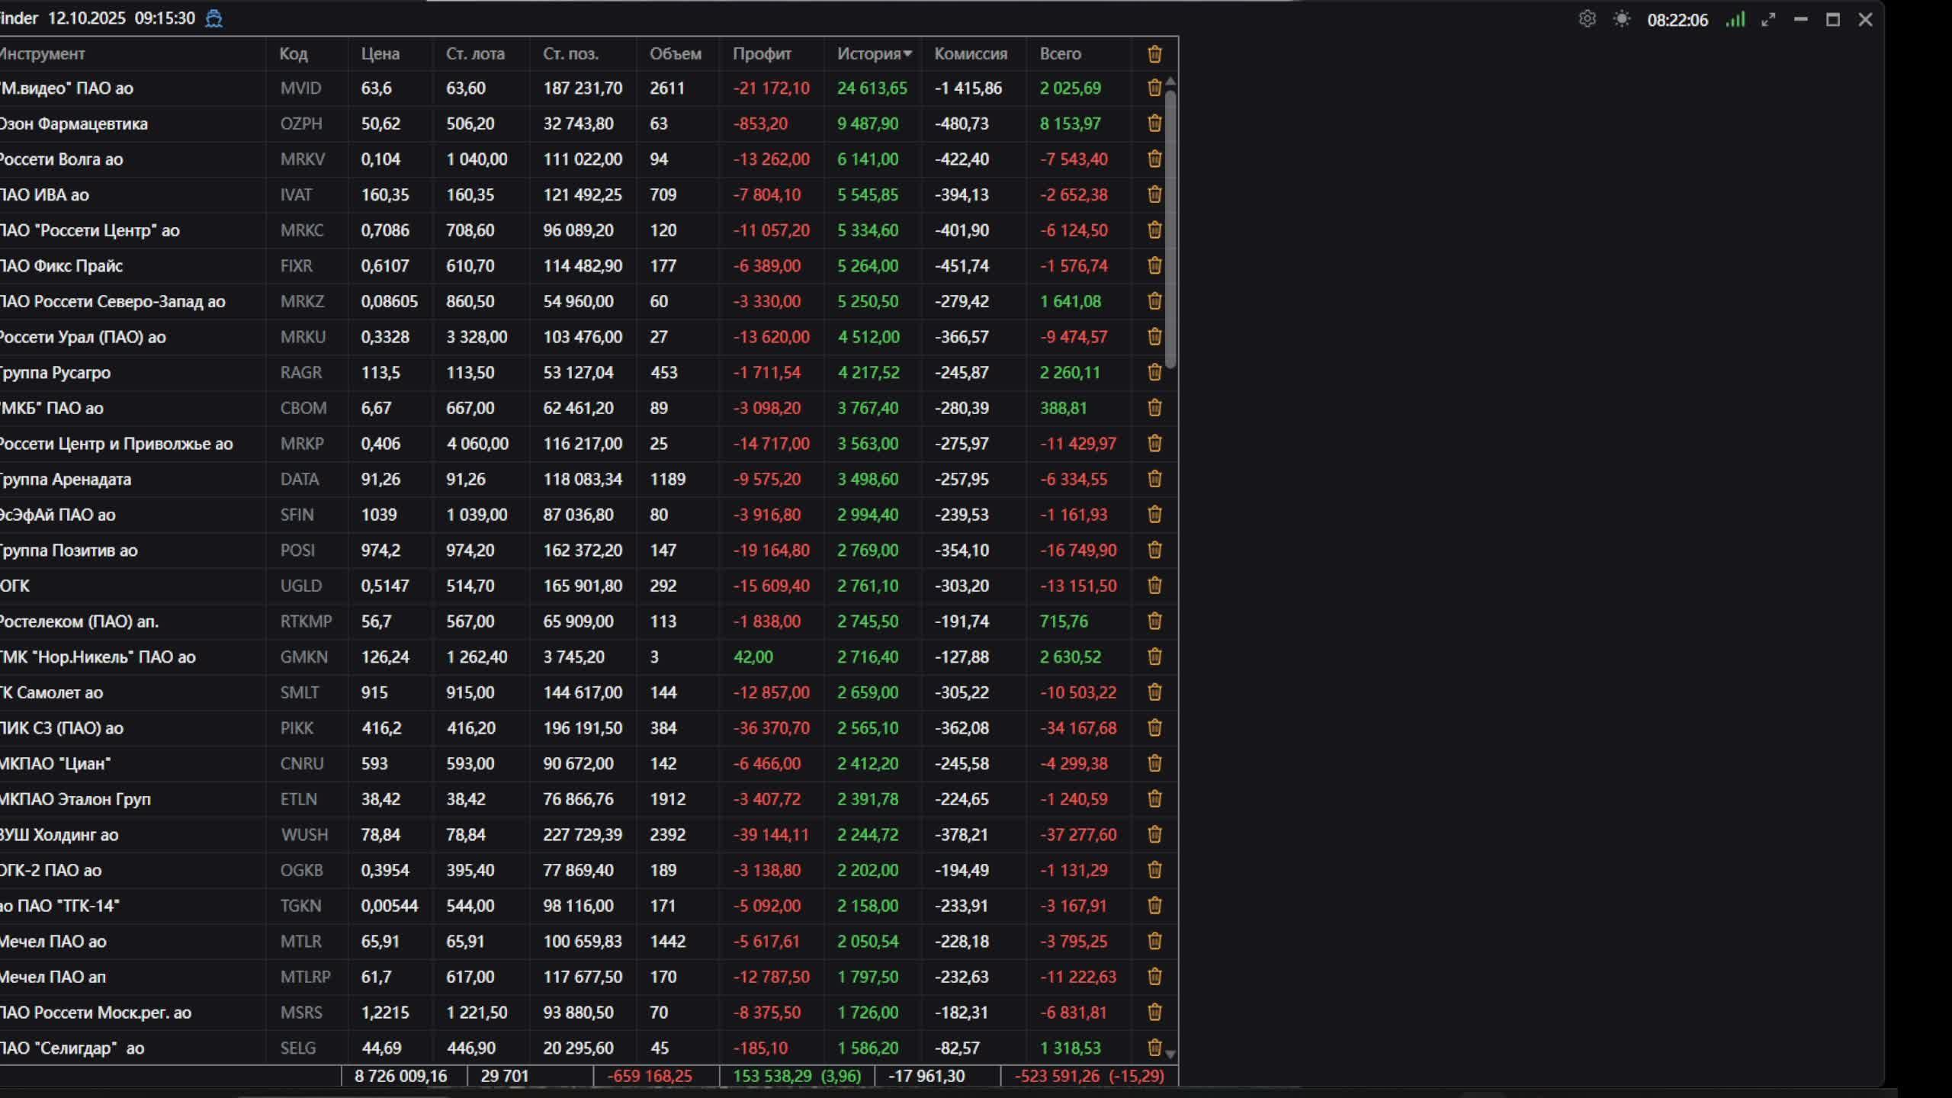Sort the table by the Профит column

click(x=762, y=54)
